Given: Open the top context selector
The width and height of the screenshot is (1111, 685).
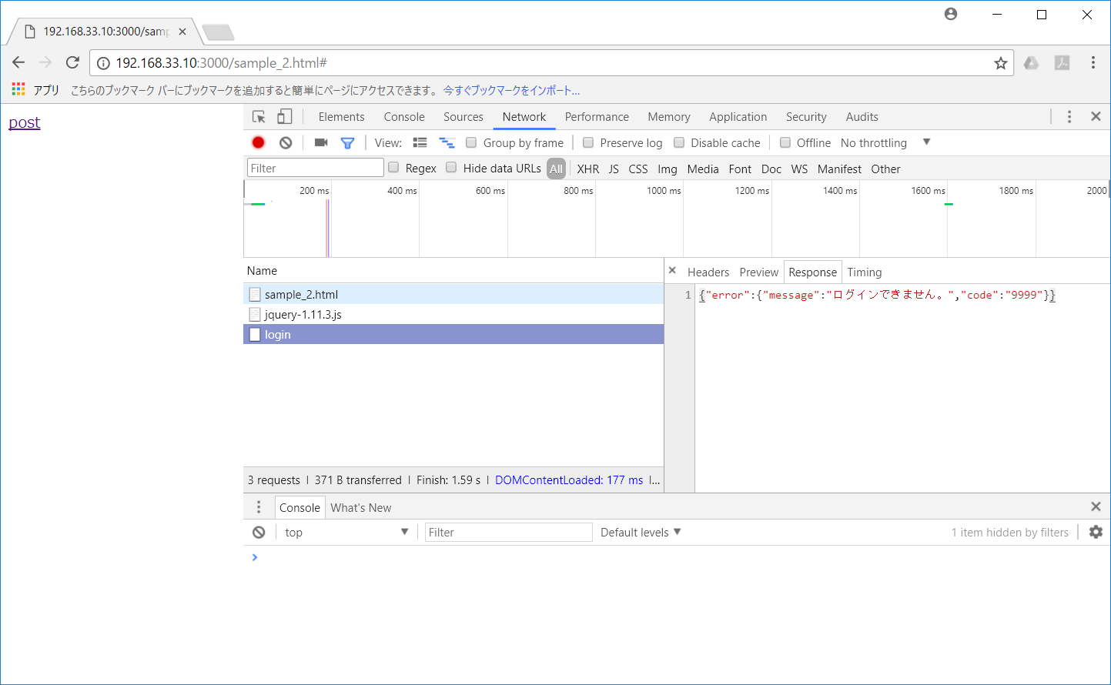Looking at the screenshot, I should pos(346,532).
